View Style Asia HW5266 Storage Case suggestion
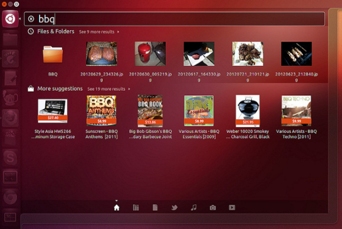Viewport: 342px width, 229px height. click(53, 119)
